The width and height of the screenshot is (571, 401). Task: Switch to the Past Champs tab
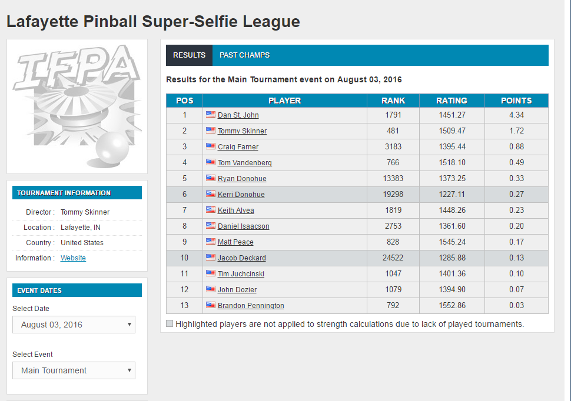pos(244,55)
